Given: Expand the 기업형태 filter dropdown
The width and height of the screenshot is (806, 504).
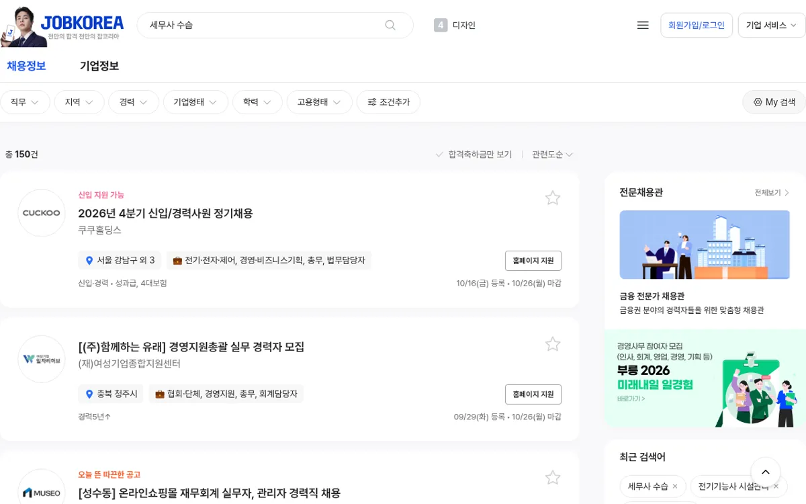Looking at the screenshot, I should pyautogui.click(x=195, y=102).
